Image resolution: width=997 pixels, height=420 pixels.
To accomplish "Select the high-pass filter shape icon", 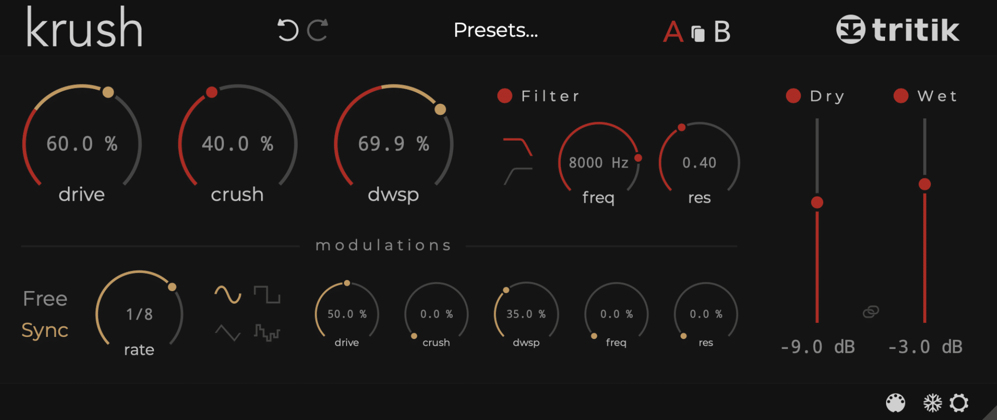I will click(x=518, y=176).
